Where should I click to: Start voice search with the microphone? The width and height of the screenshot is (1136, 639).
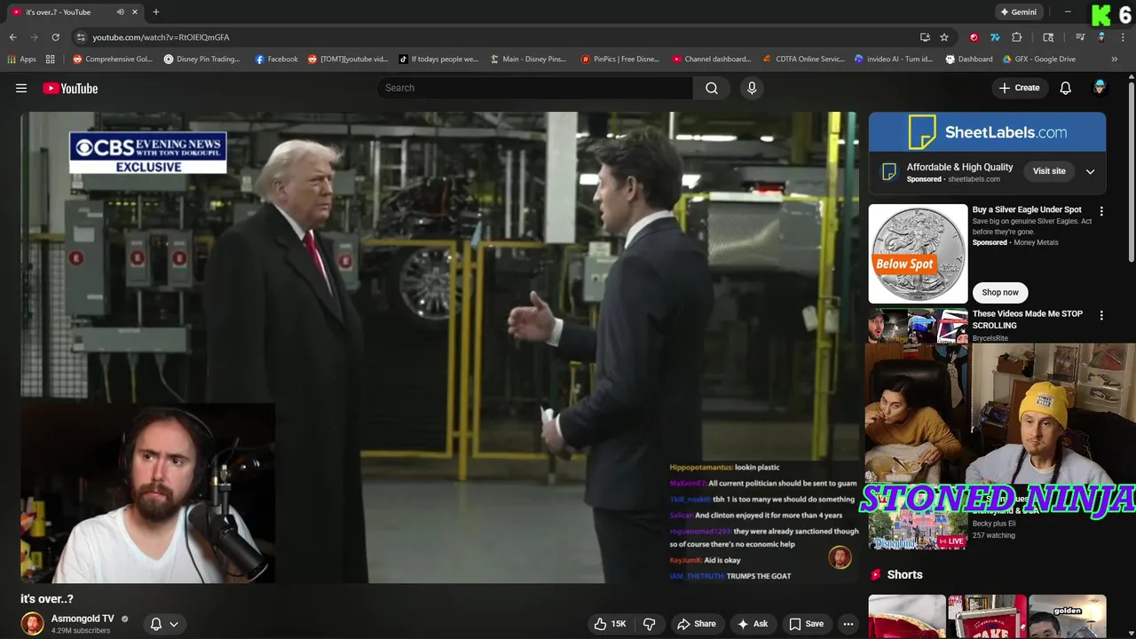point(752,88)
